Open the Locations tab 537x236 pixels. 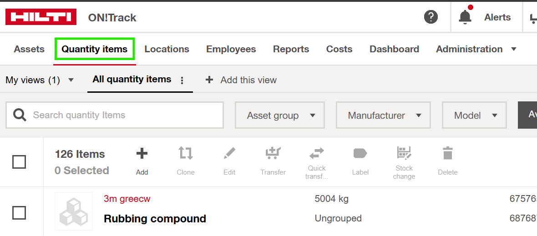click(167, 49)
